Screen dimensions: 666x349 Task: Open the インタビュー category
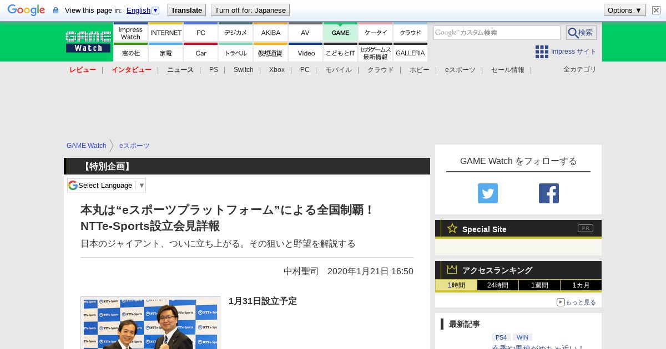point(132,70)
